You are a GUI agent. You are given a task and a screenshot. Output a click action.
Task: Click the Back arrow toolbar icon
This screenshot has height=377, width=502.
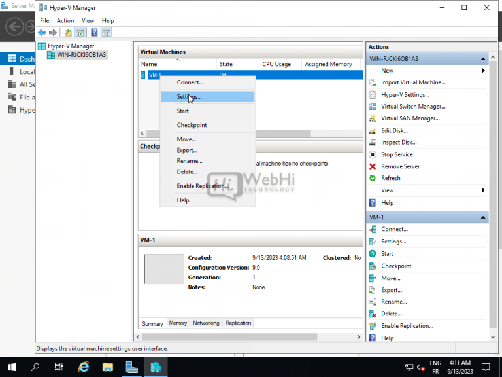coord(42,33)
